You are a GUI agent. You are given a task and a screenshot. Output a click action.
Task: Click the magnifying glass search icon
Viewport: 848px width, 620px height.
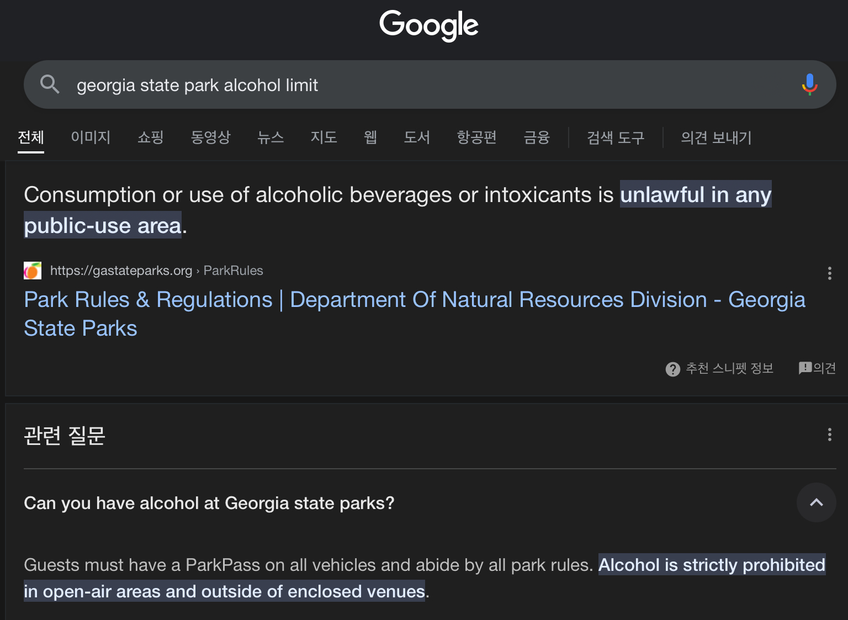[50, 84]
